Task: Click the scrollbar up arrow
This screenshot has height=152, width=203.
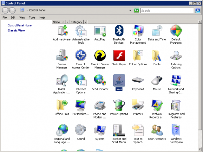Action: pos(200,22)
